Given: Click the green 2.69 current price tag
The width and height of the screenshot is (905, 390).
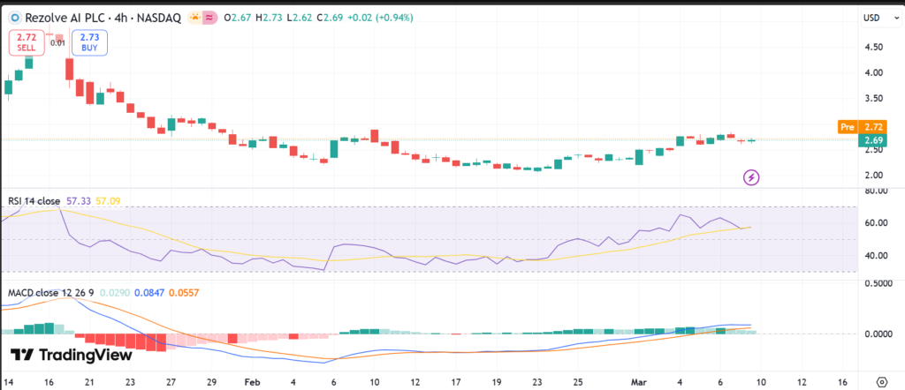Looking at the screenshot, I should (872, 140).
